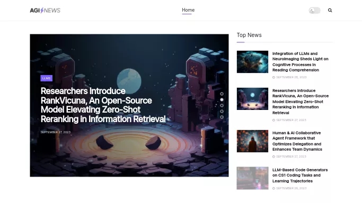This screenshot has height=203, width=362.
Task: Read Integration of LLMs and Neuroimaging article
Action: 301,62
